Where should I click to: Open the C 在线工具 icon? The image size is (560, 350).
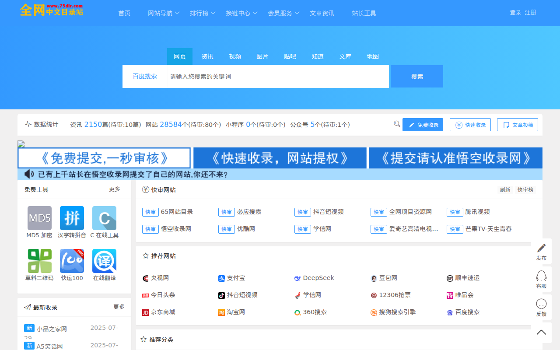[104, 218]
